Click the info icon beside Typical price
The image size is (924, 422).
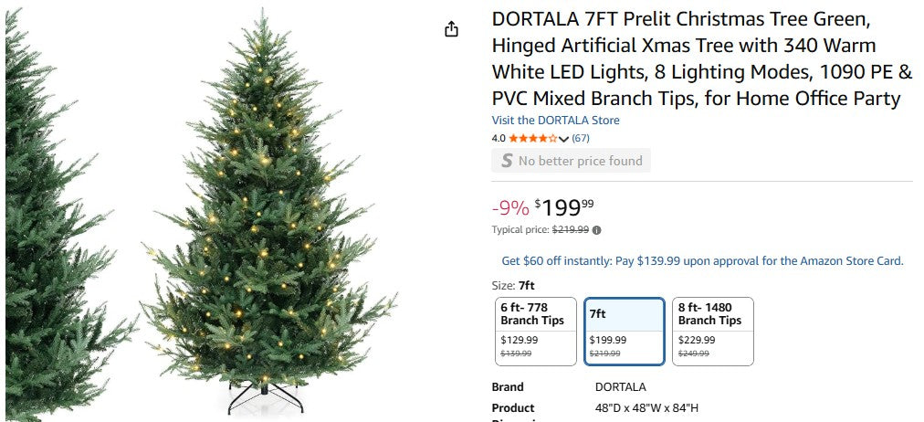[597, 230]
